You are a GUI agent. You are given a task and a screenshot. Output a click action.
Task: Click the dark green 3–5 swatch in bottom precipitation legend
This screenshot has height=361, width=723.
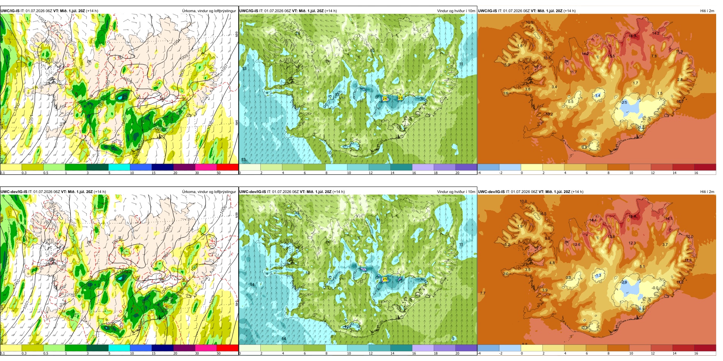tap(97, 348)
